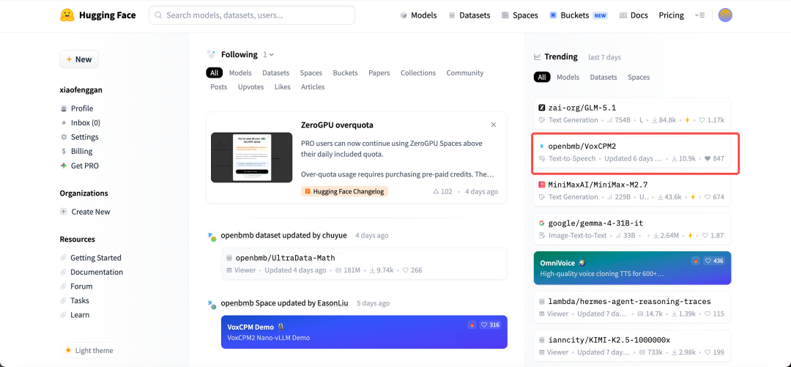Open the Hugging Face Changelog tag
This screenshot has width=791, height=367.
344,191
